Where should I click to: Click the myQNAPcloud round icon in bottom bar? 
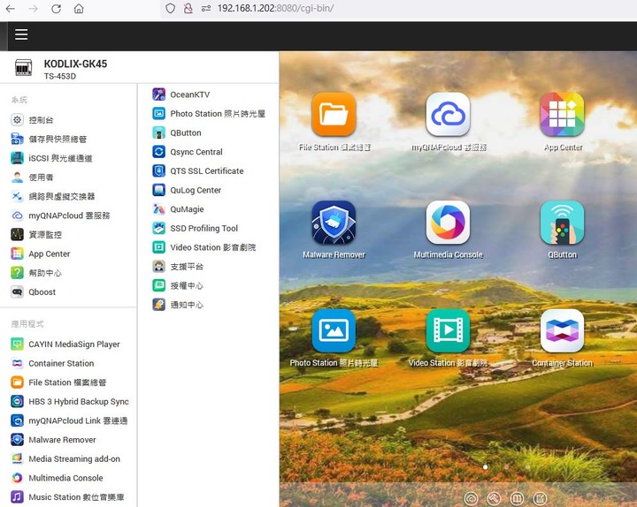click(471, 498)
